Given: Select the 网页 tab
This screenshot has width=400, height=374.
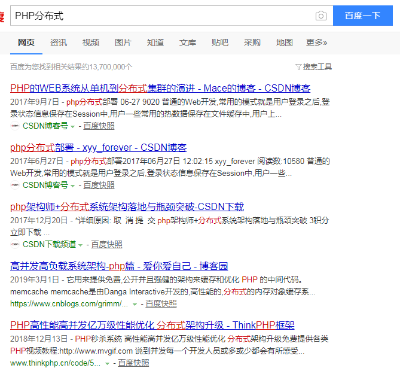Looking at the screenshot, I should tap(26, 42).
